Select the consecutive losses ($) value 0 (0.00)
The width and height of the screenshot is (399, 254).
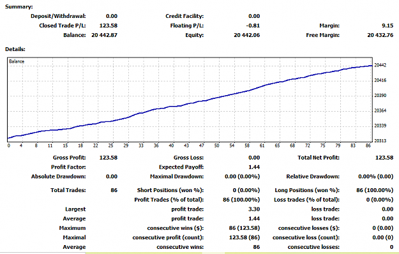[382, 228]
